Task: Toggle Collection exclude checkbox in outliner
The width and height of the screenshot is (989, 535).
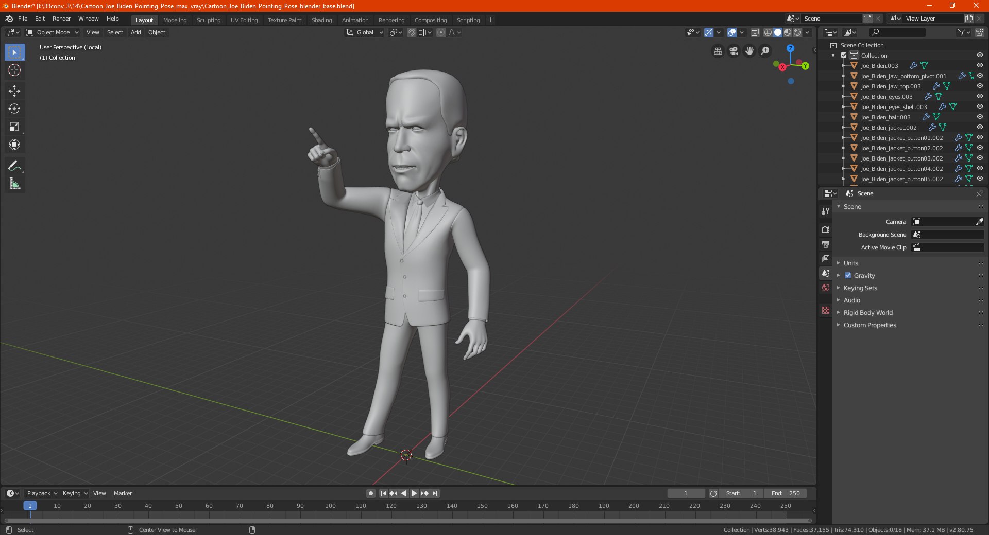Action: pos(844,55)
